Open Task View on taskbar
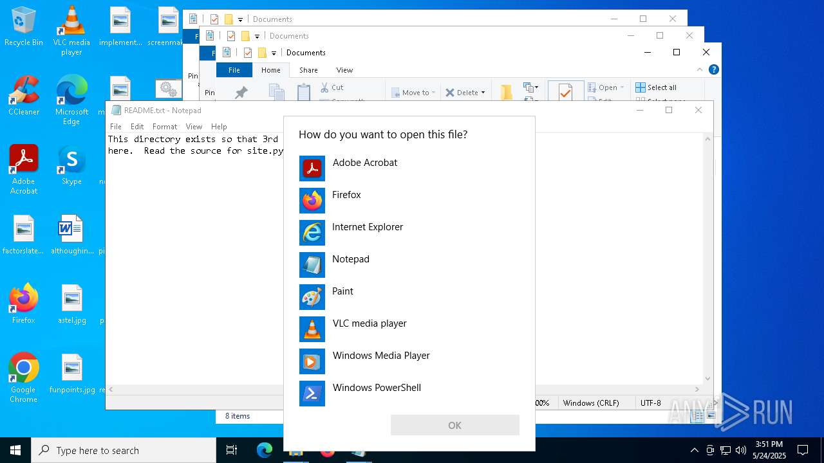 (232, 450)
